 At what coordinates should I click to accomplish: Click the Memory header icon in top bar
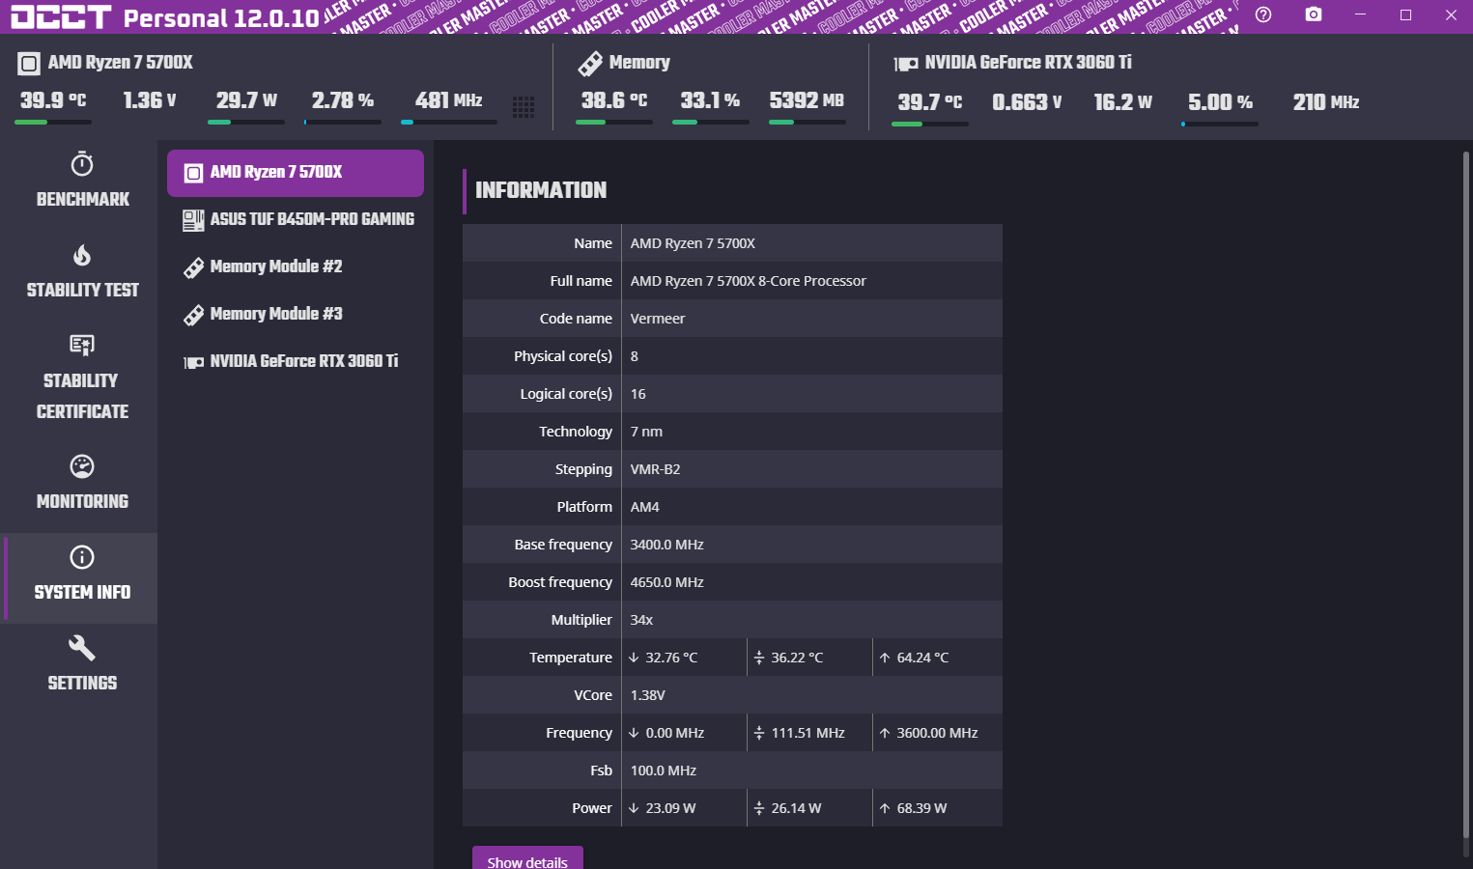coord(590,64)
